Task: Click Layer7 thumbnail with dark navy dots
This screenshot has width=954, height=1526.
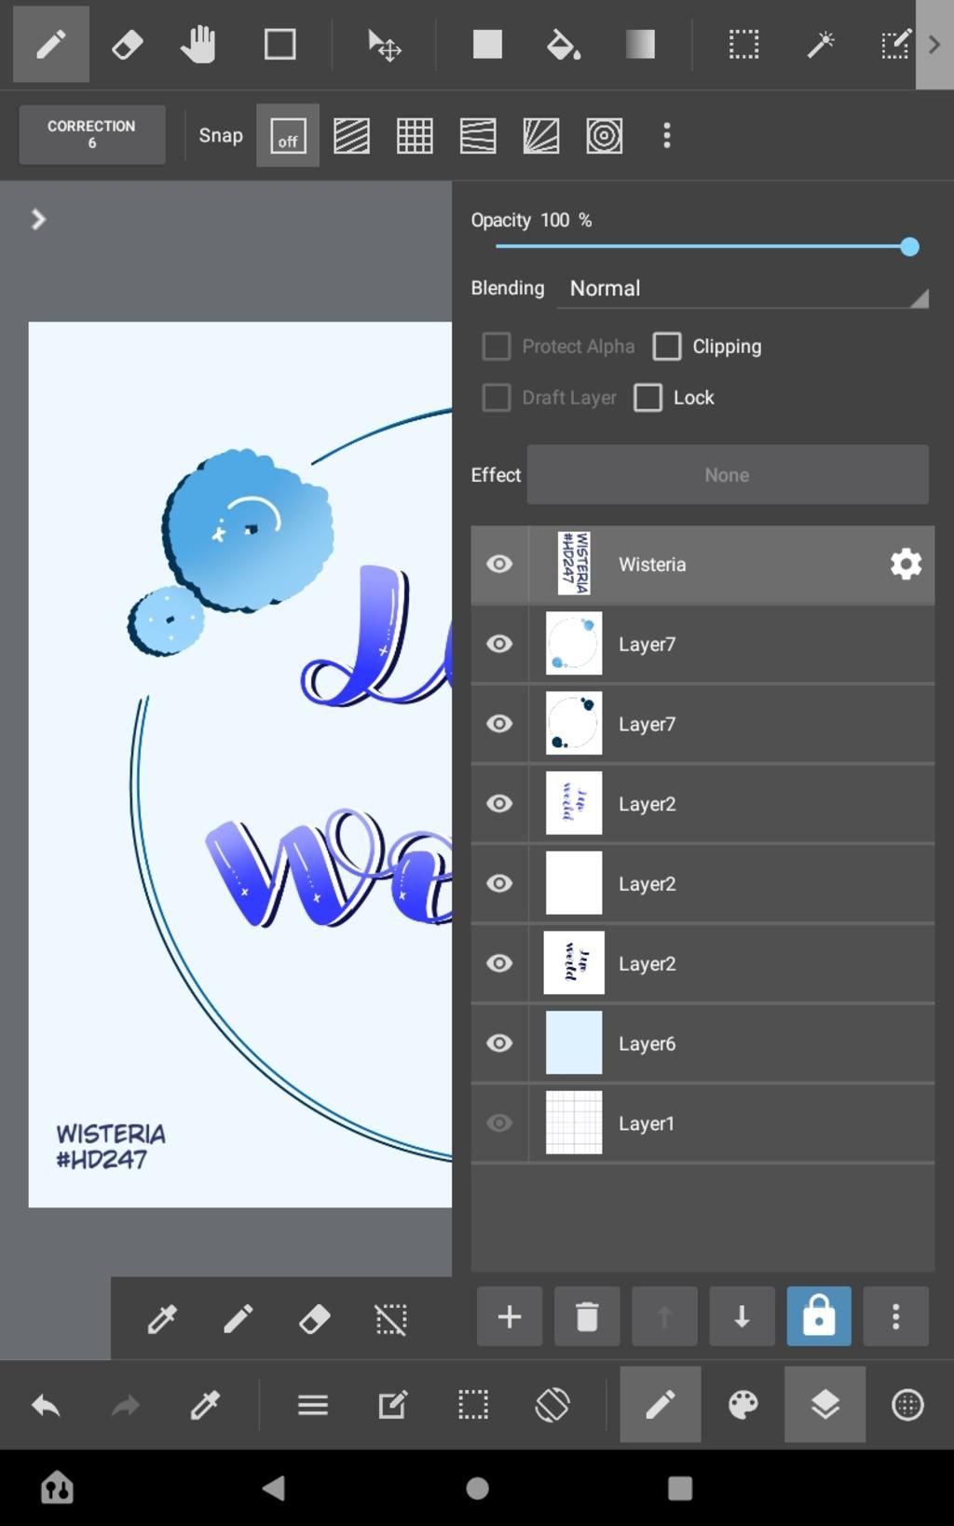Action: tap(574, 724)
